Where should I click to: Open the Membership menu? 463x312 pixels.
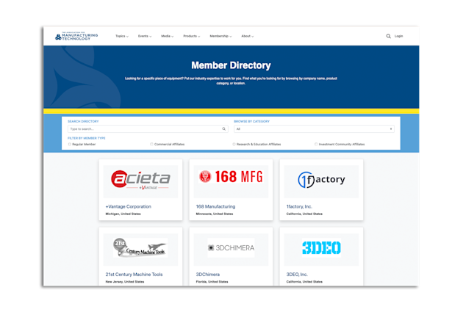coord(220,36)
